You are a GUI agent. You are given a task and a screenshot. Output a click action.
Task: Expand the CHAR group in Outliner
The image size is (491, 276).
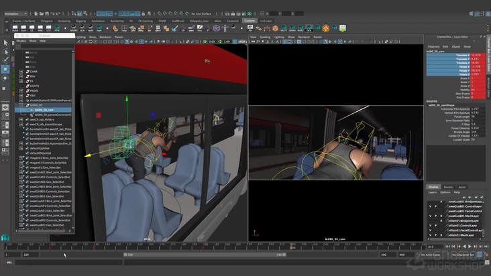[x=21, y=71]
